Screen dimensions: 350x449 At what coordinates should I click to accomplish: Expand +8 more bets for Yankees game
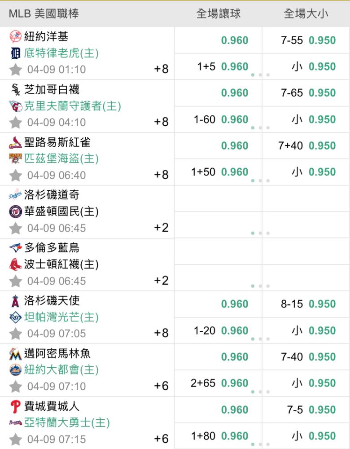tap(161, 69)
